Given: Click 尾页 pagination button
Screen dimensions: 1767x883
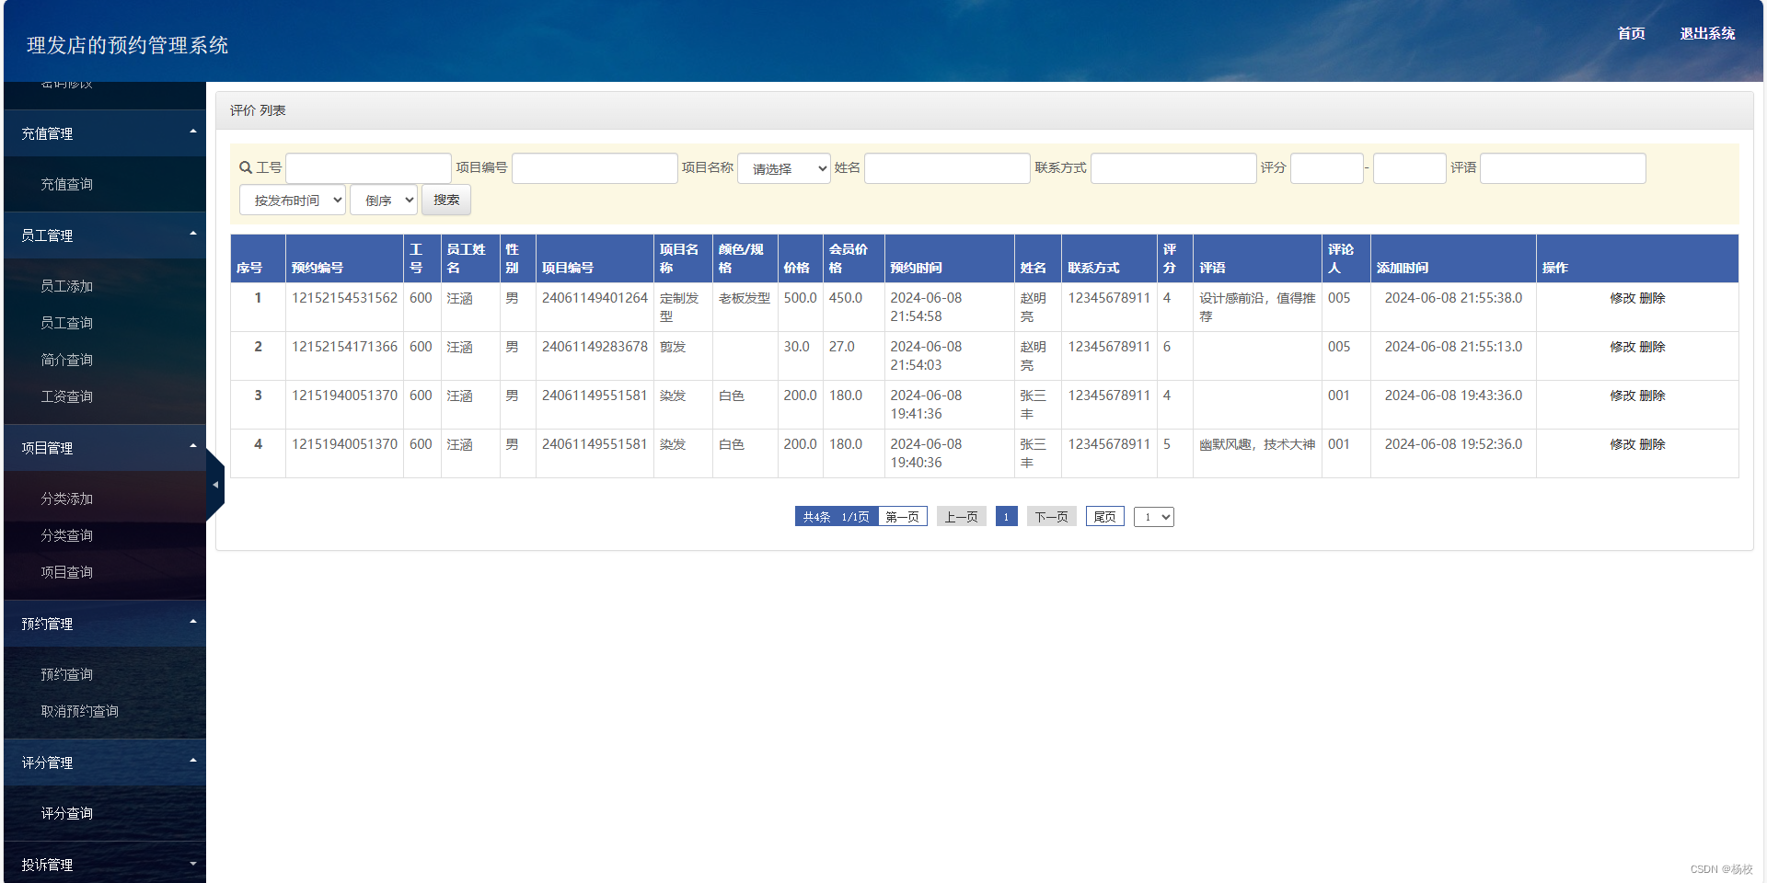Looking at the screenshot, I should pos(1104,517).
